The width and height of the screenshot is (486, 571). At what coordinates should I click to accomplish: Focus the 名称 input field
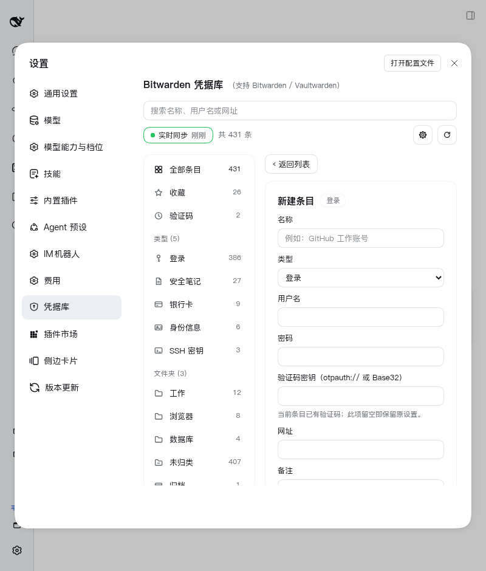(361, 238)
